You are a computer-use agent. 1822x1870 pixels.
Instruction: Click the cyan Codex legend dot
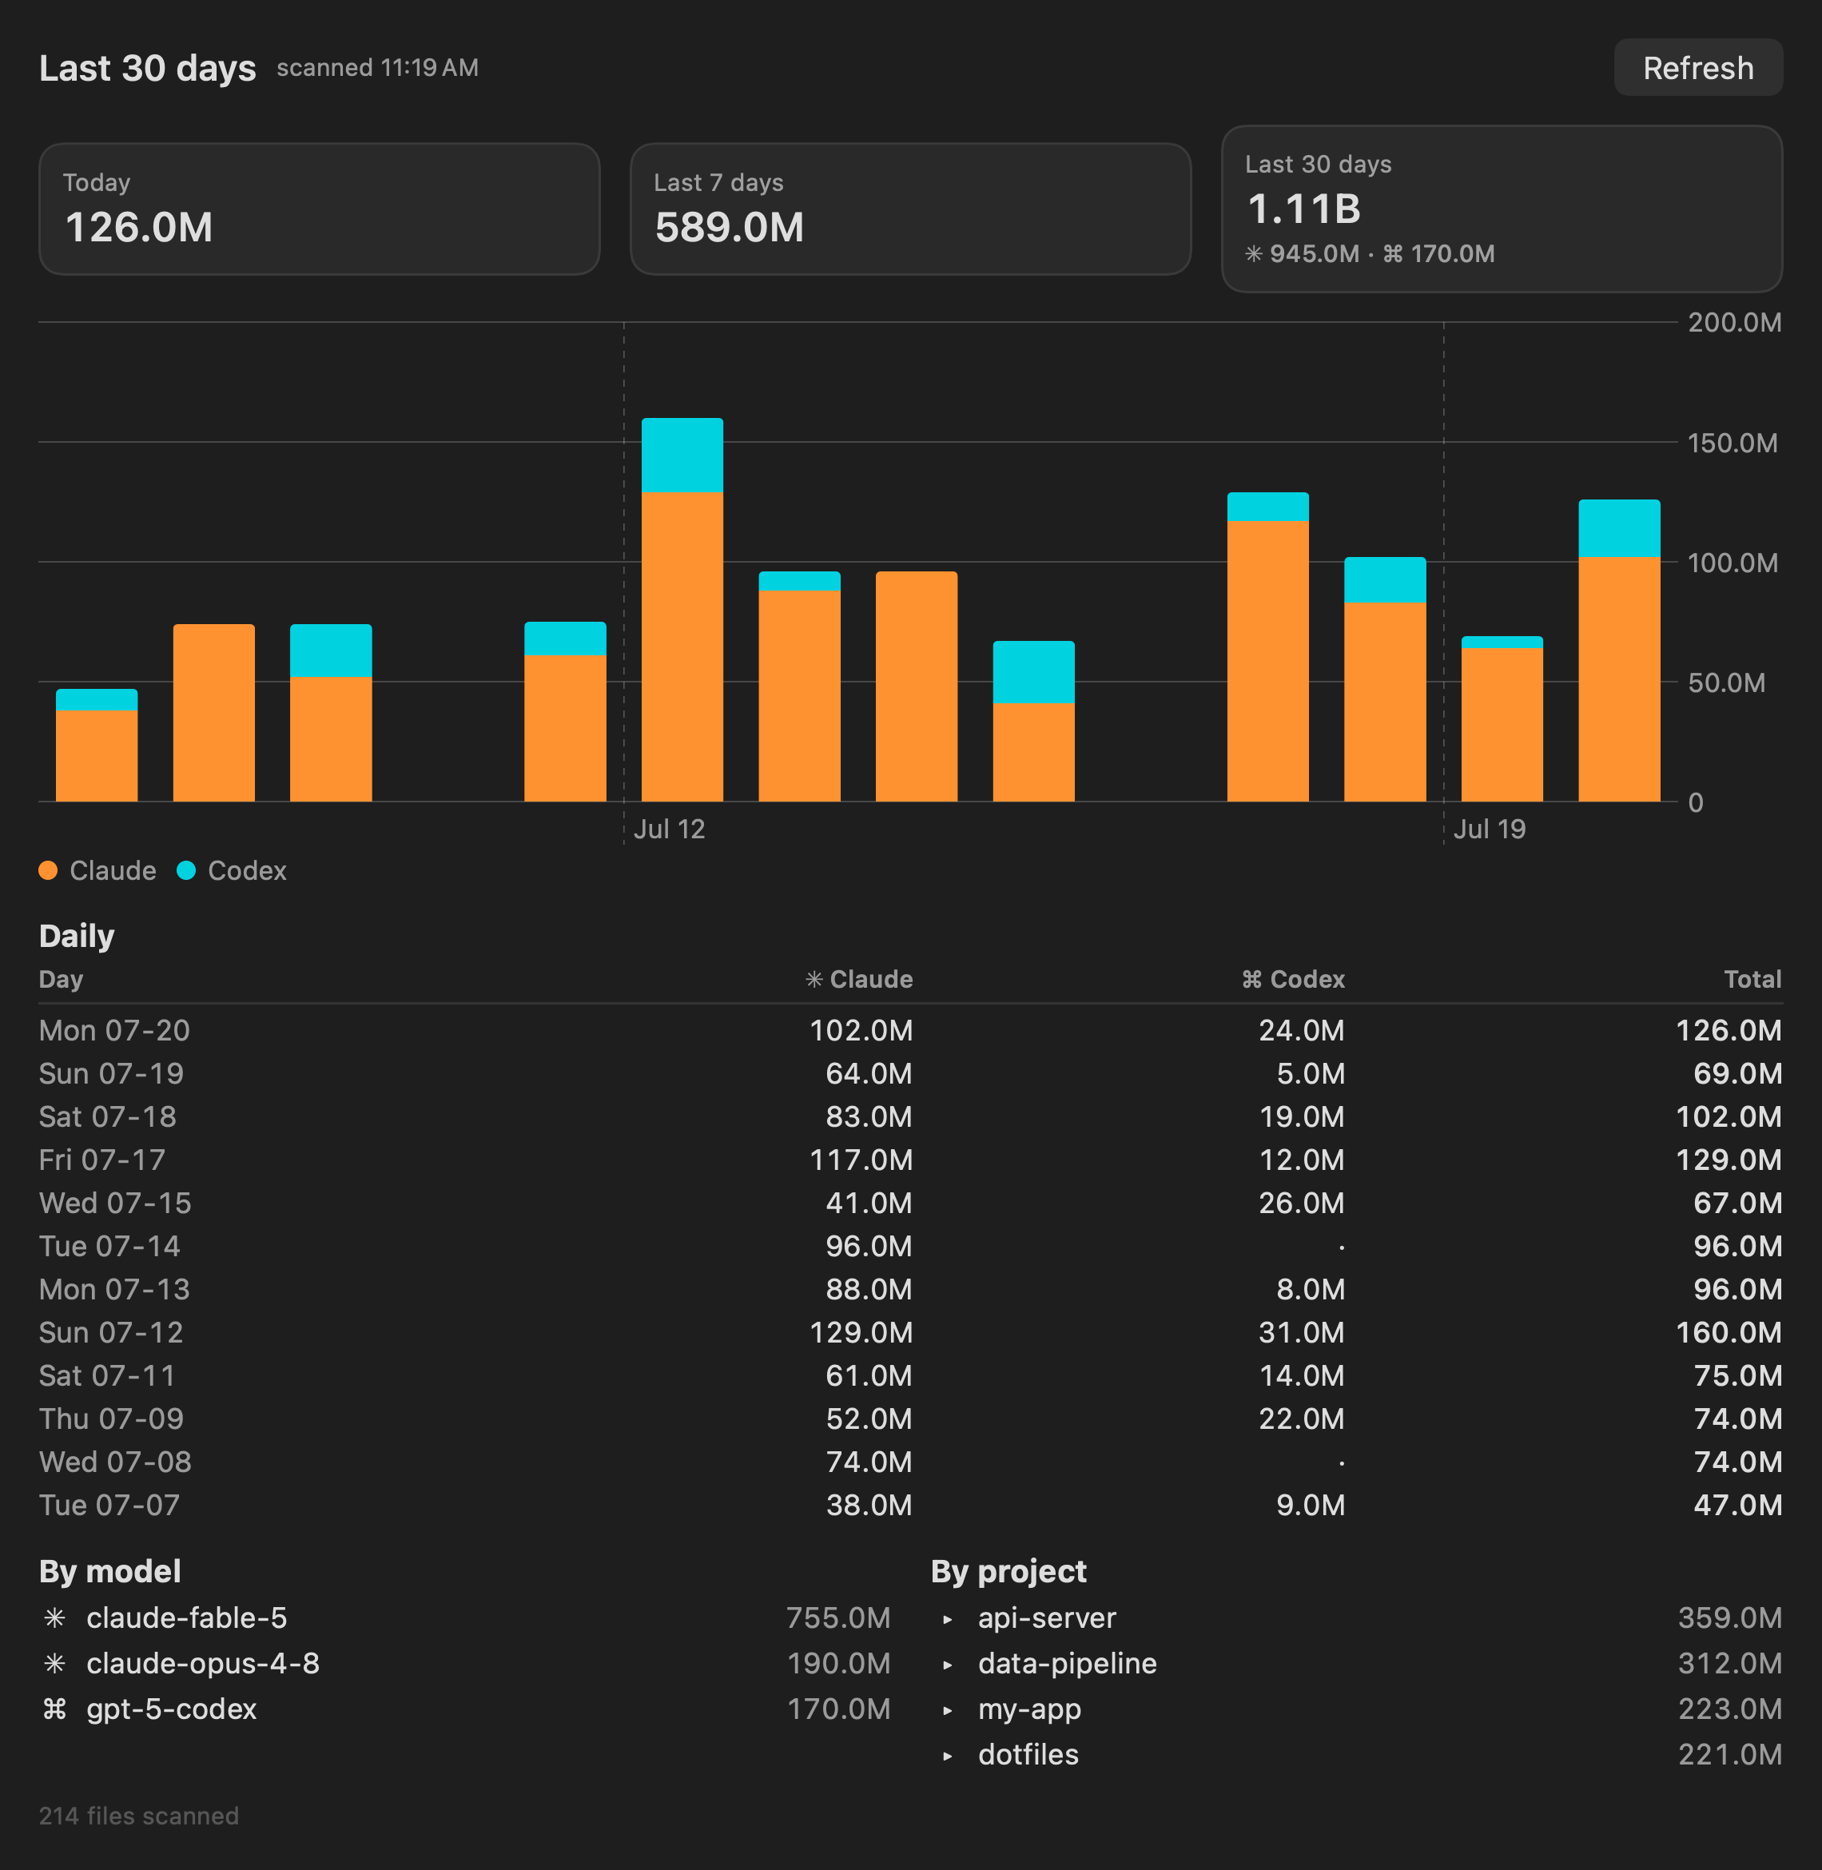coord(187,870)
